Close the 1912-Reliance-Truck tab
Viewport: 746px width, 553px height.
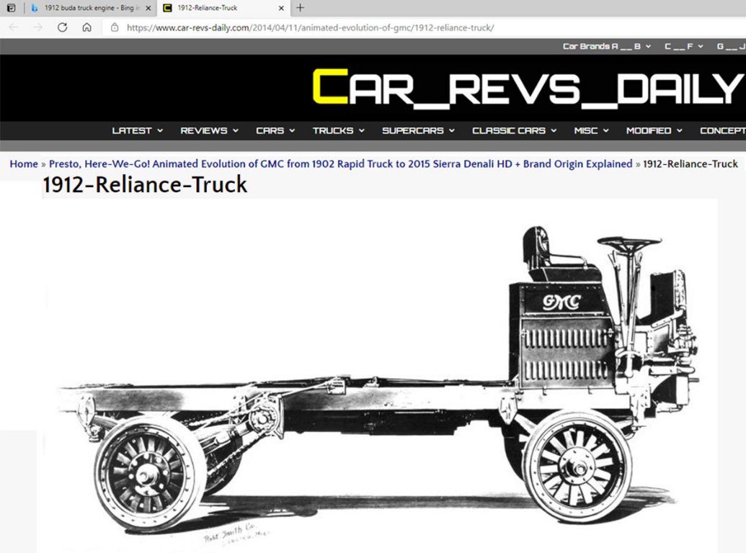pyautogui.click(x=282, y=9)
